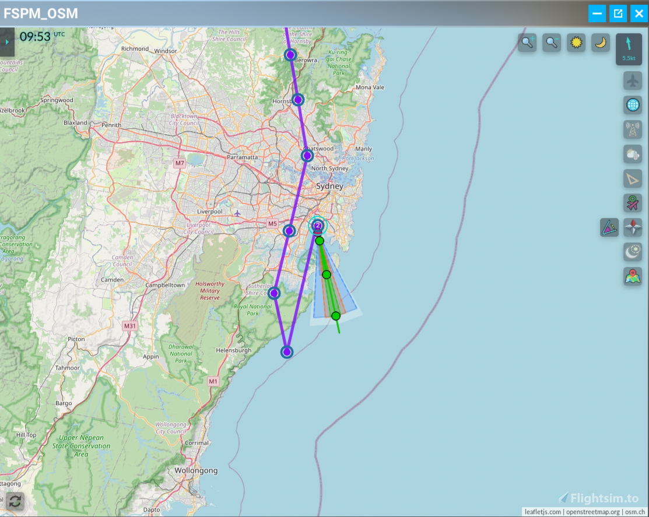The width and height of the screenshot is (649, 517).
Task: Click the pink airplane traffic icon
Action: coord(633,204)
